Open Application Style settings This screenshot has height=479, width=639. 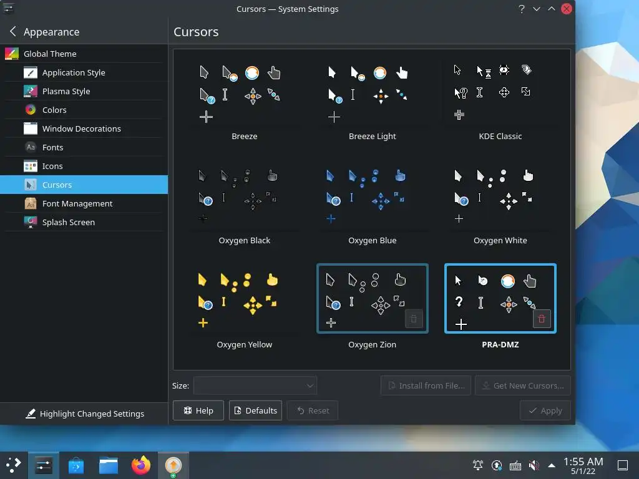tap(84, 72)
